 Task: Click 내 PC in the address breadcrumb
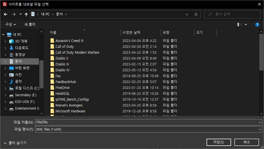45,14
